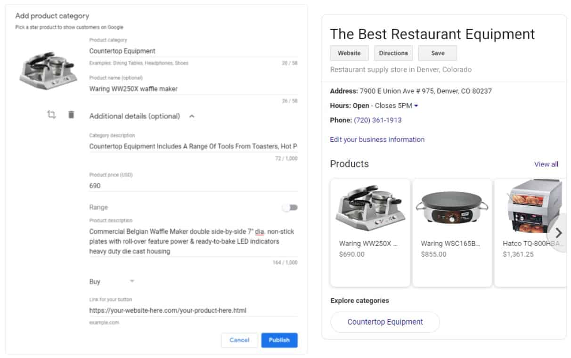Image resolution: width=571 pixels, height=358 pixels.
Task: Open the Website button on business panel
Action: tap(349, 53)
